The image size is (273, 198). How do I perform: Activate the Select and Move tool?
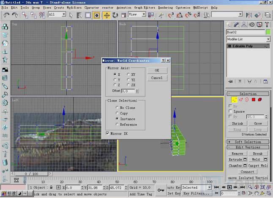106,15
